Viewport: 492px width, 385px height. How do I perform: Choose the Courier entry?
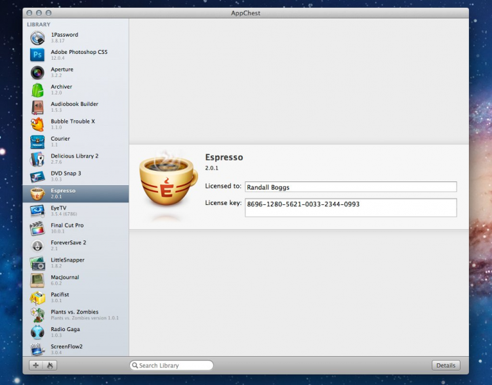coord(75,141)
